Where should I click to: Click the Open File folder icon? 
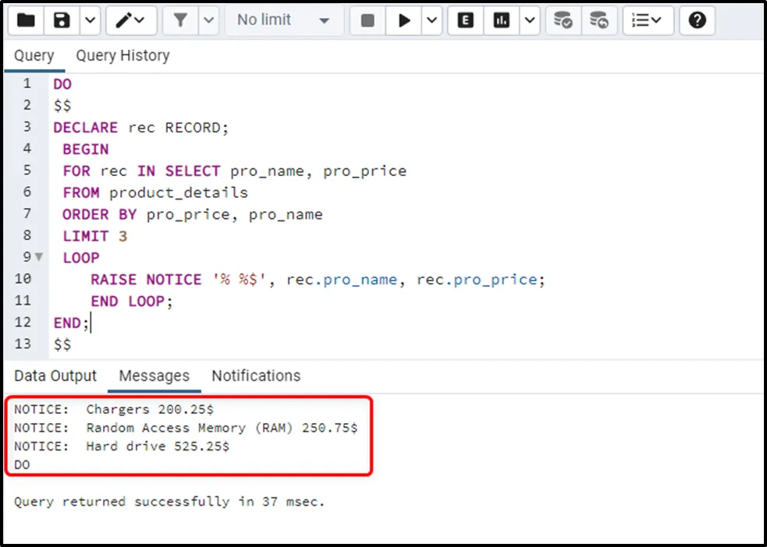(26, 20)
